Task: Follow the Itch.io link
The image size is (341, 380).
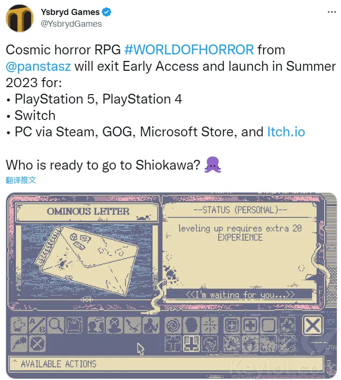Action: (286, 132)
